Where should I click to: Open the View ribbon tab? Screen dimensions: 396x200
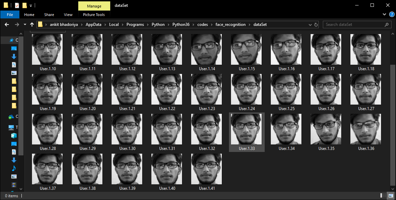coord(68,15)
